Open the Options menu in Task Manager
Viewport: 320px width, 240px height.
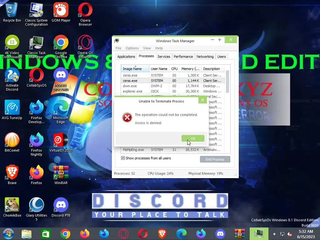[132, 48]
